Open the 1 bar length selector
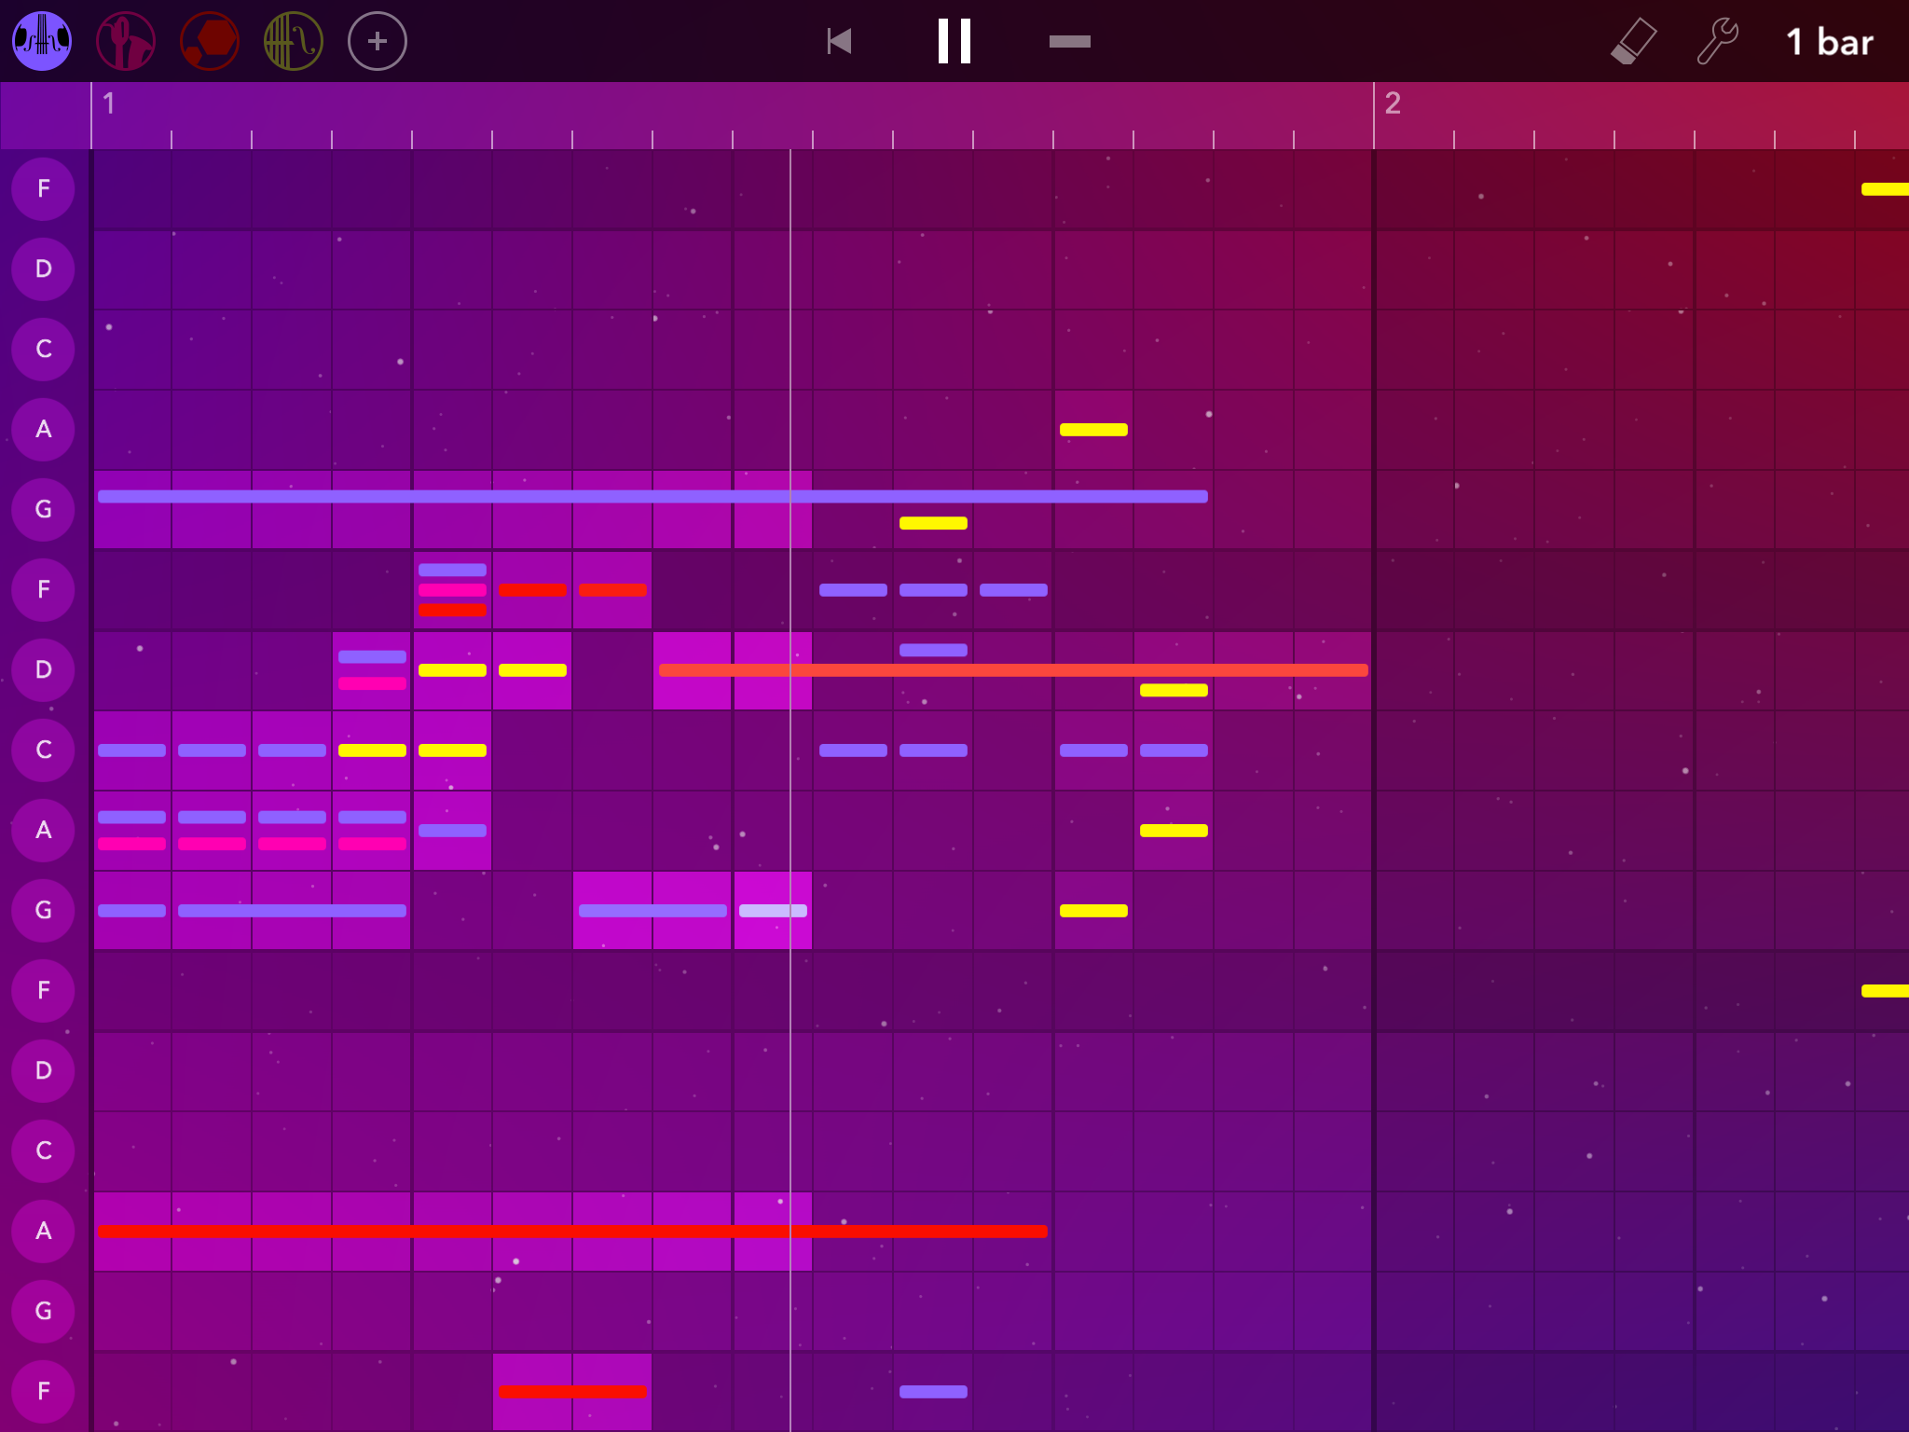Viewport: 1909px width, 1432px height. pyautogui.click(x=1829, y=42)
